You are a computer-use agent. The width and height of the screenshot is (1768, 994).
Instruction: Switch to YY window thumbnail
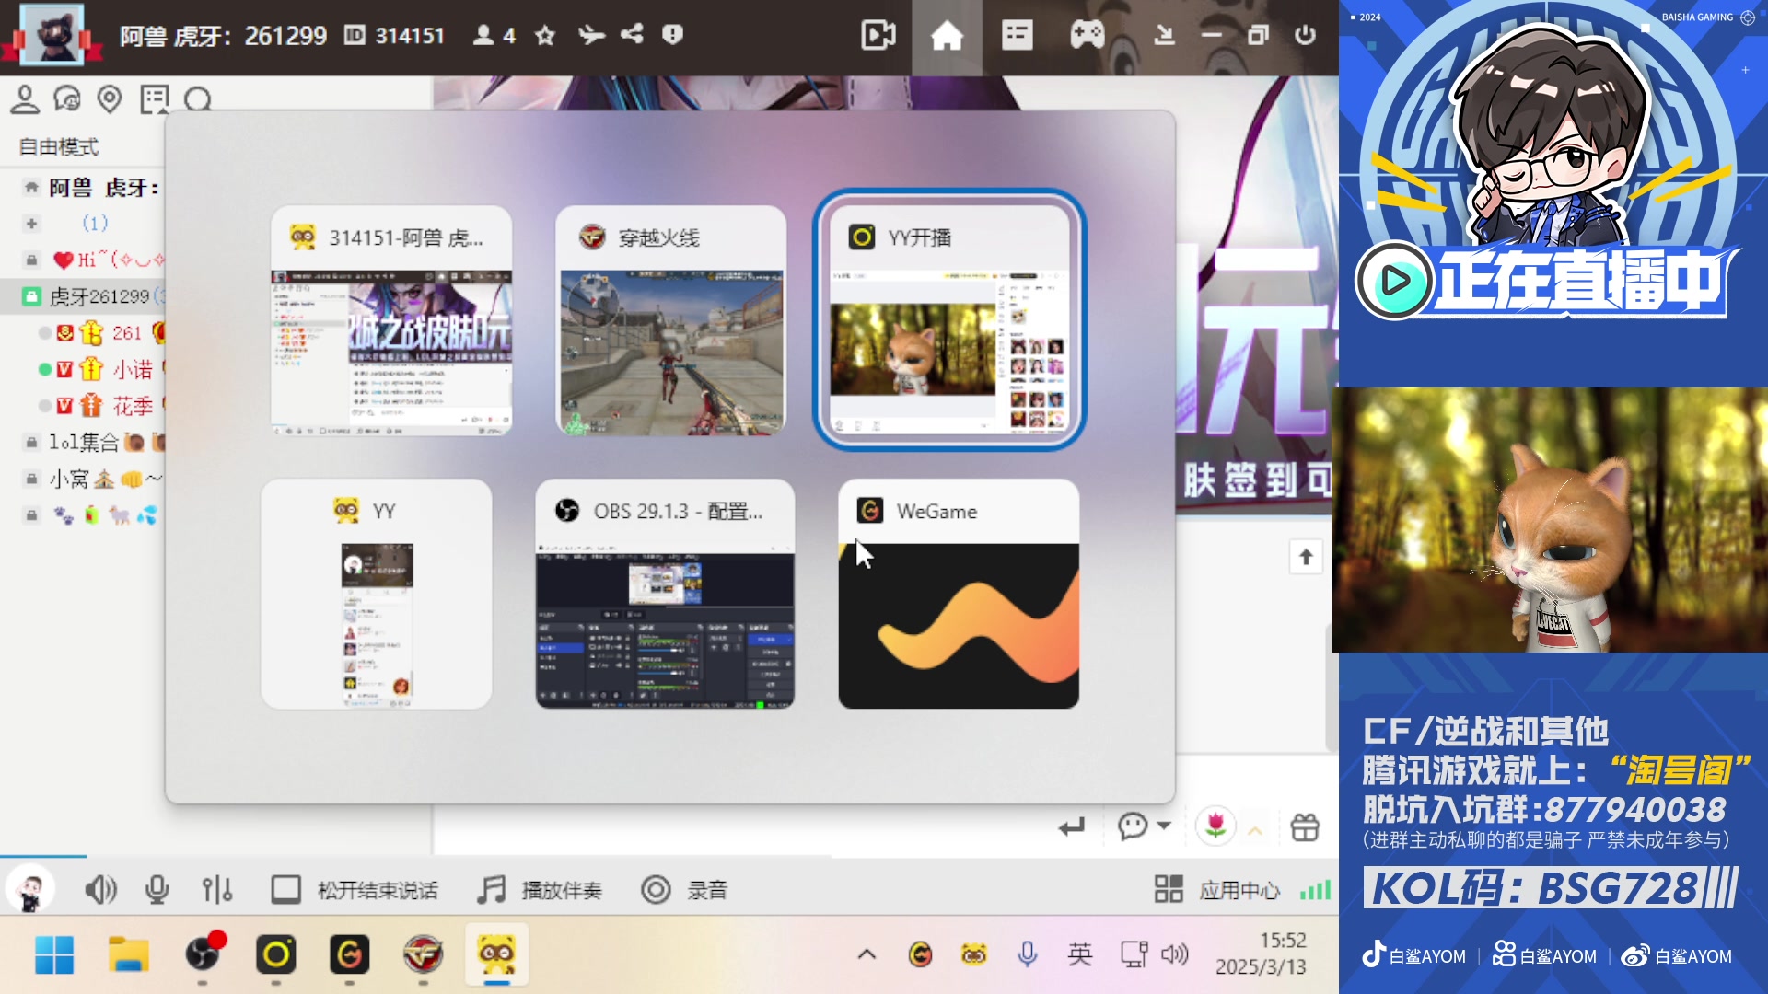tap(376, 594)
